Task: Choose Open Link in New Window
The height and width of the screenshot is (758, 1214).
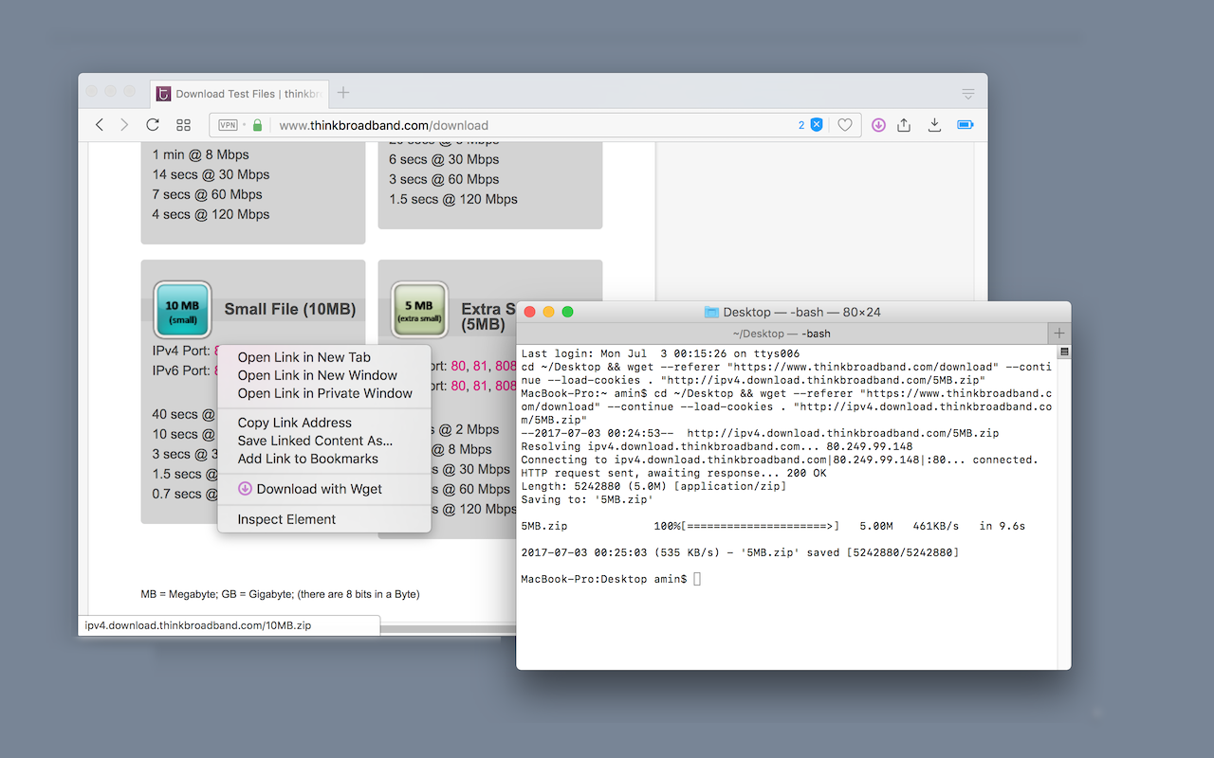Action: click(x=324, y=375)
